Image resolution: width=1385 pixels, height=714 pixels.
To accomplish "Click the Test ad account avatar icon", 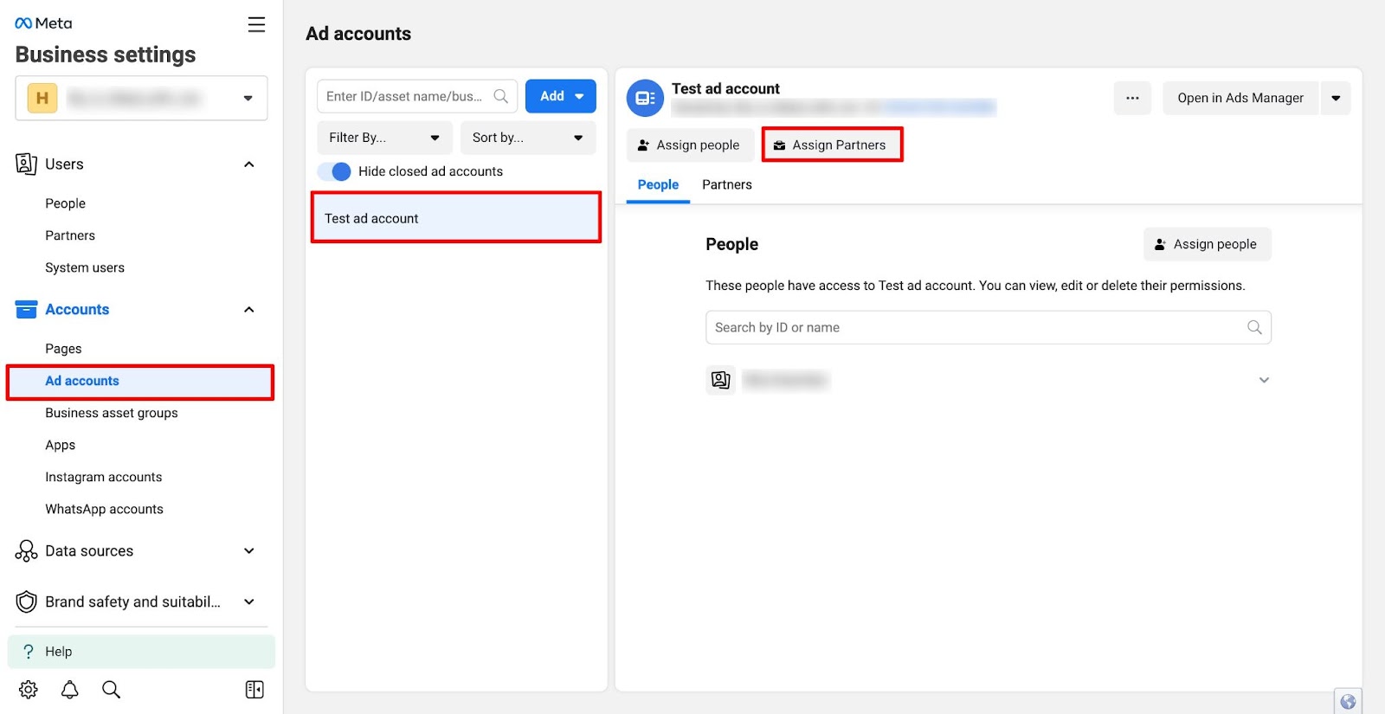I will [x=645, y=98].
